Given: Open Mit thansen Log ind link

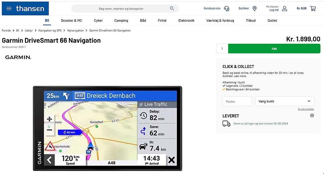Looking at the screenshot, I should point(272,8).
